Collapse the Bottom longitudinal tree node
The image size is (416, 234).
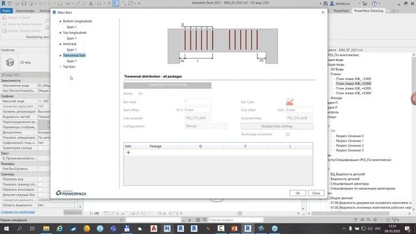60,21
